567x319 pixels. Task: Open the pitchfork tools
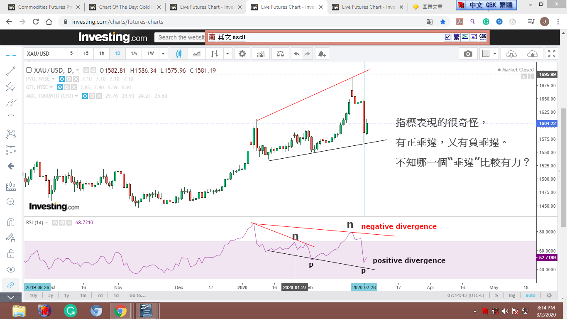(11, 87)
